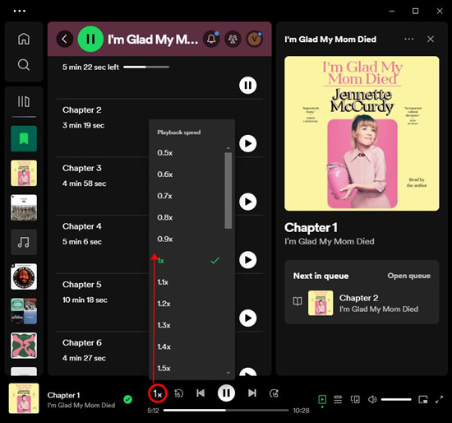Mute with the speaker icon
Viewport: 452px width, 423px height.
372,400
